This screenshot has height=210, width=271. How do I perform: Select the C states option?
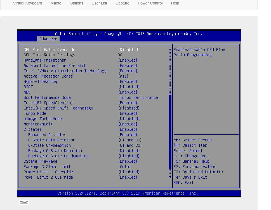pos(33,129)
